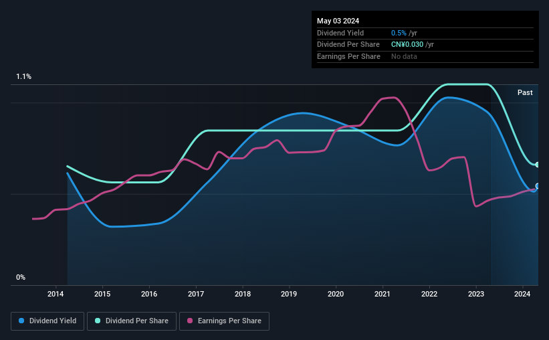Viewport: 549px width, 340px height.
Task: Click Earnings Per Share label in tooltip
Action: click(349, 56)
